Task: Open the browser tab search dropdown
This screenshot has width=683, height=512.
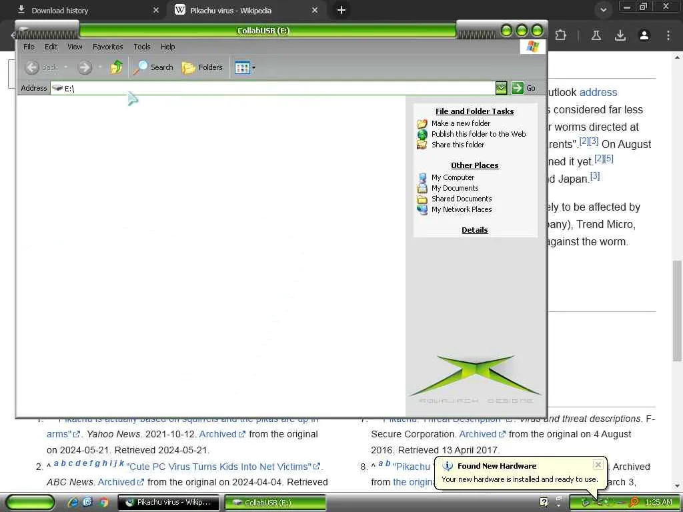Action: click(603, 9)
